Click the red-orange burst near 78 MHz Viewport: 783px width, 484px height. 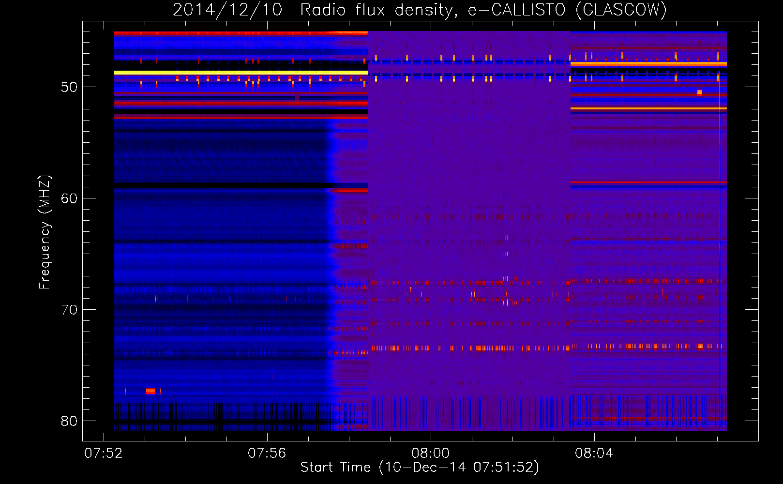151,391
